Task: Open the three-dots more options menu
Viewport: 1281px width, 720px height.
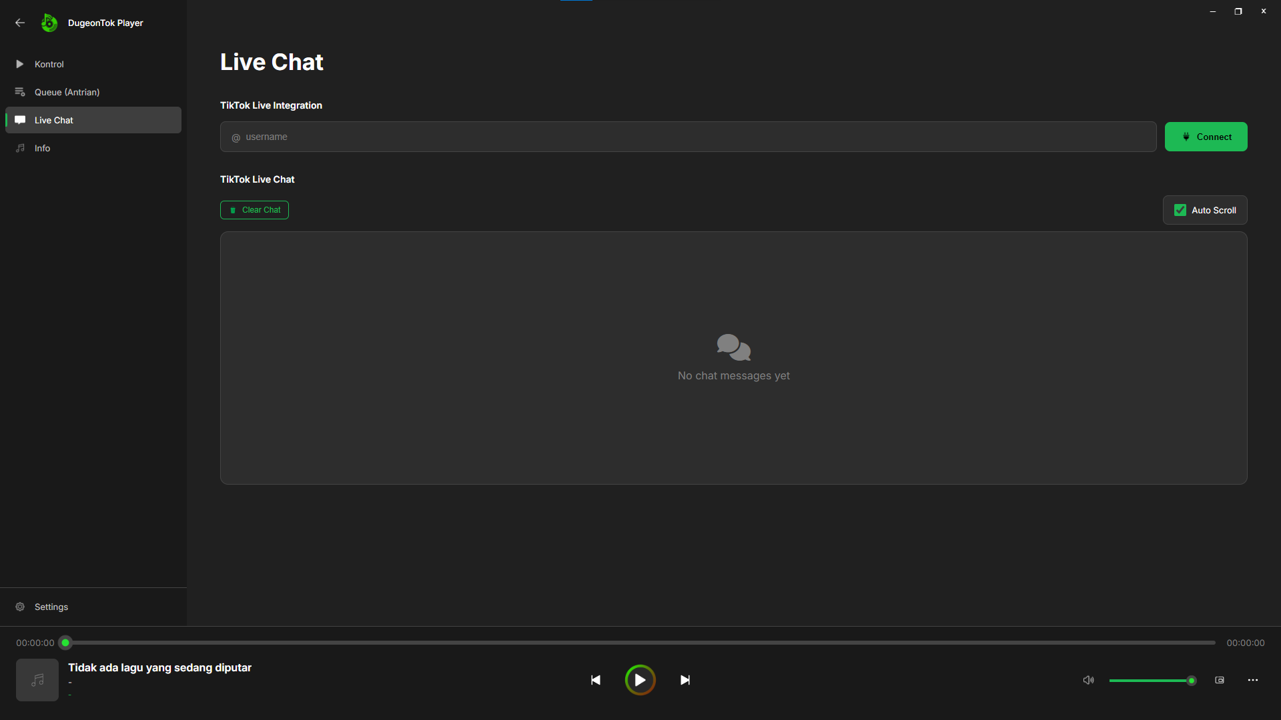Action: (1252, 680)
